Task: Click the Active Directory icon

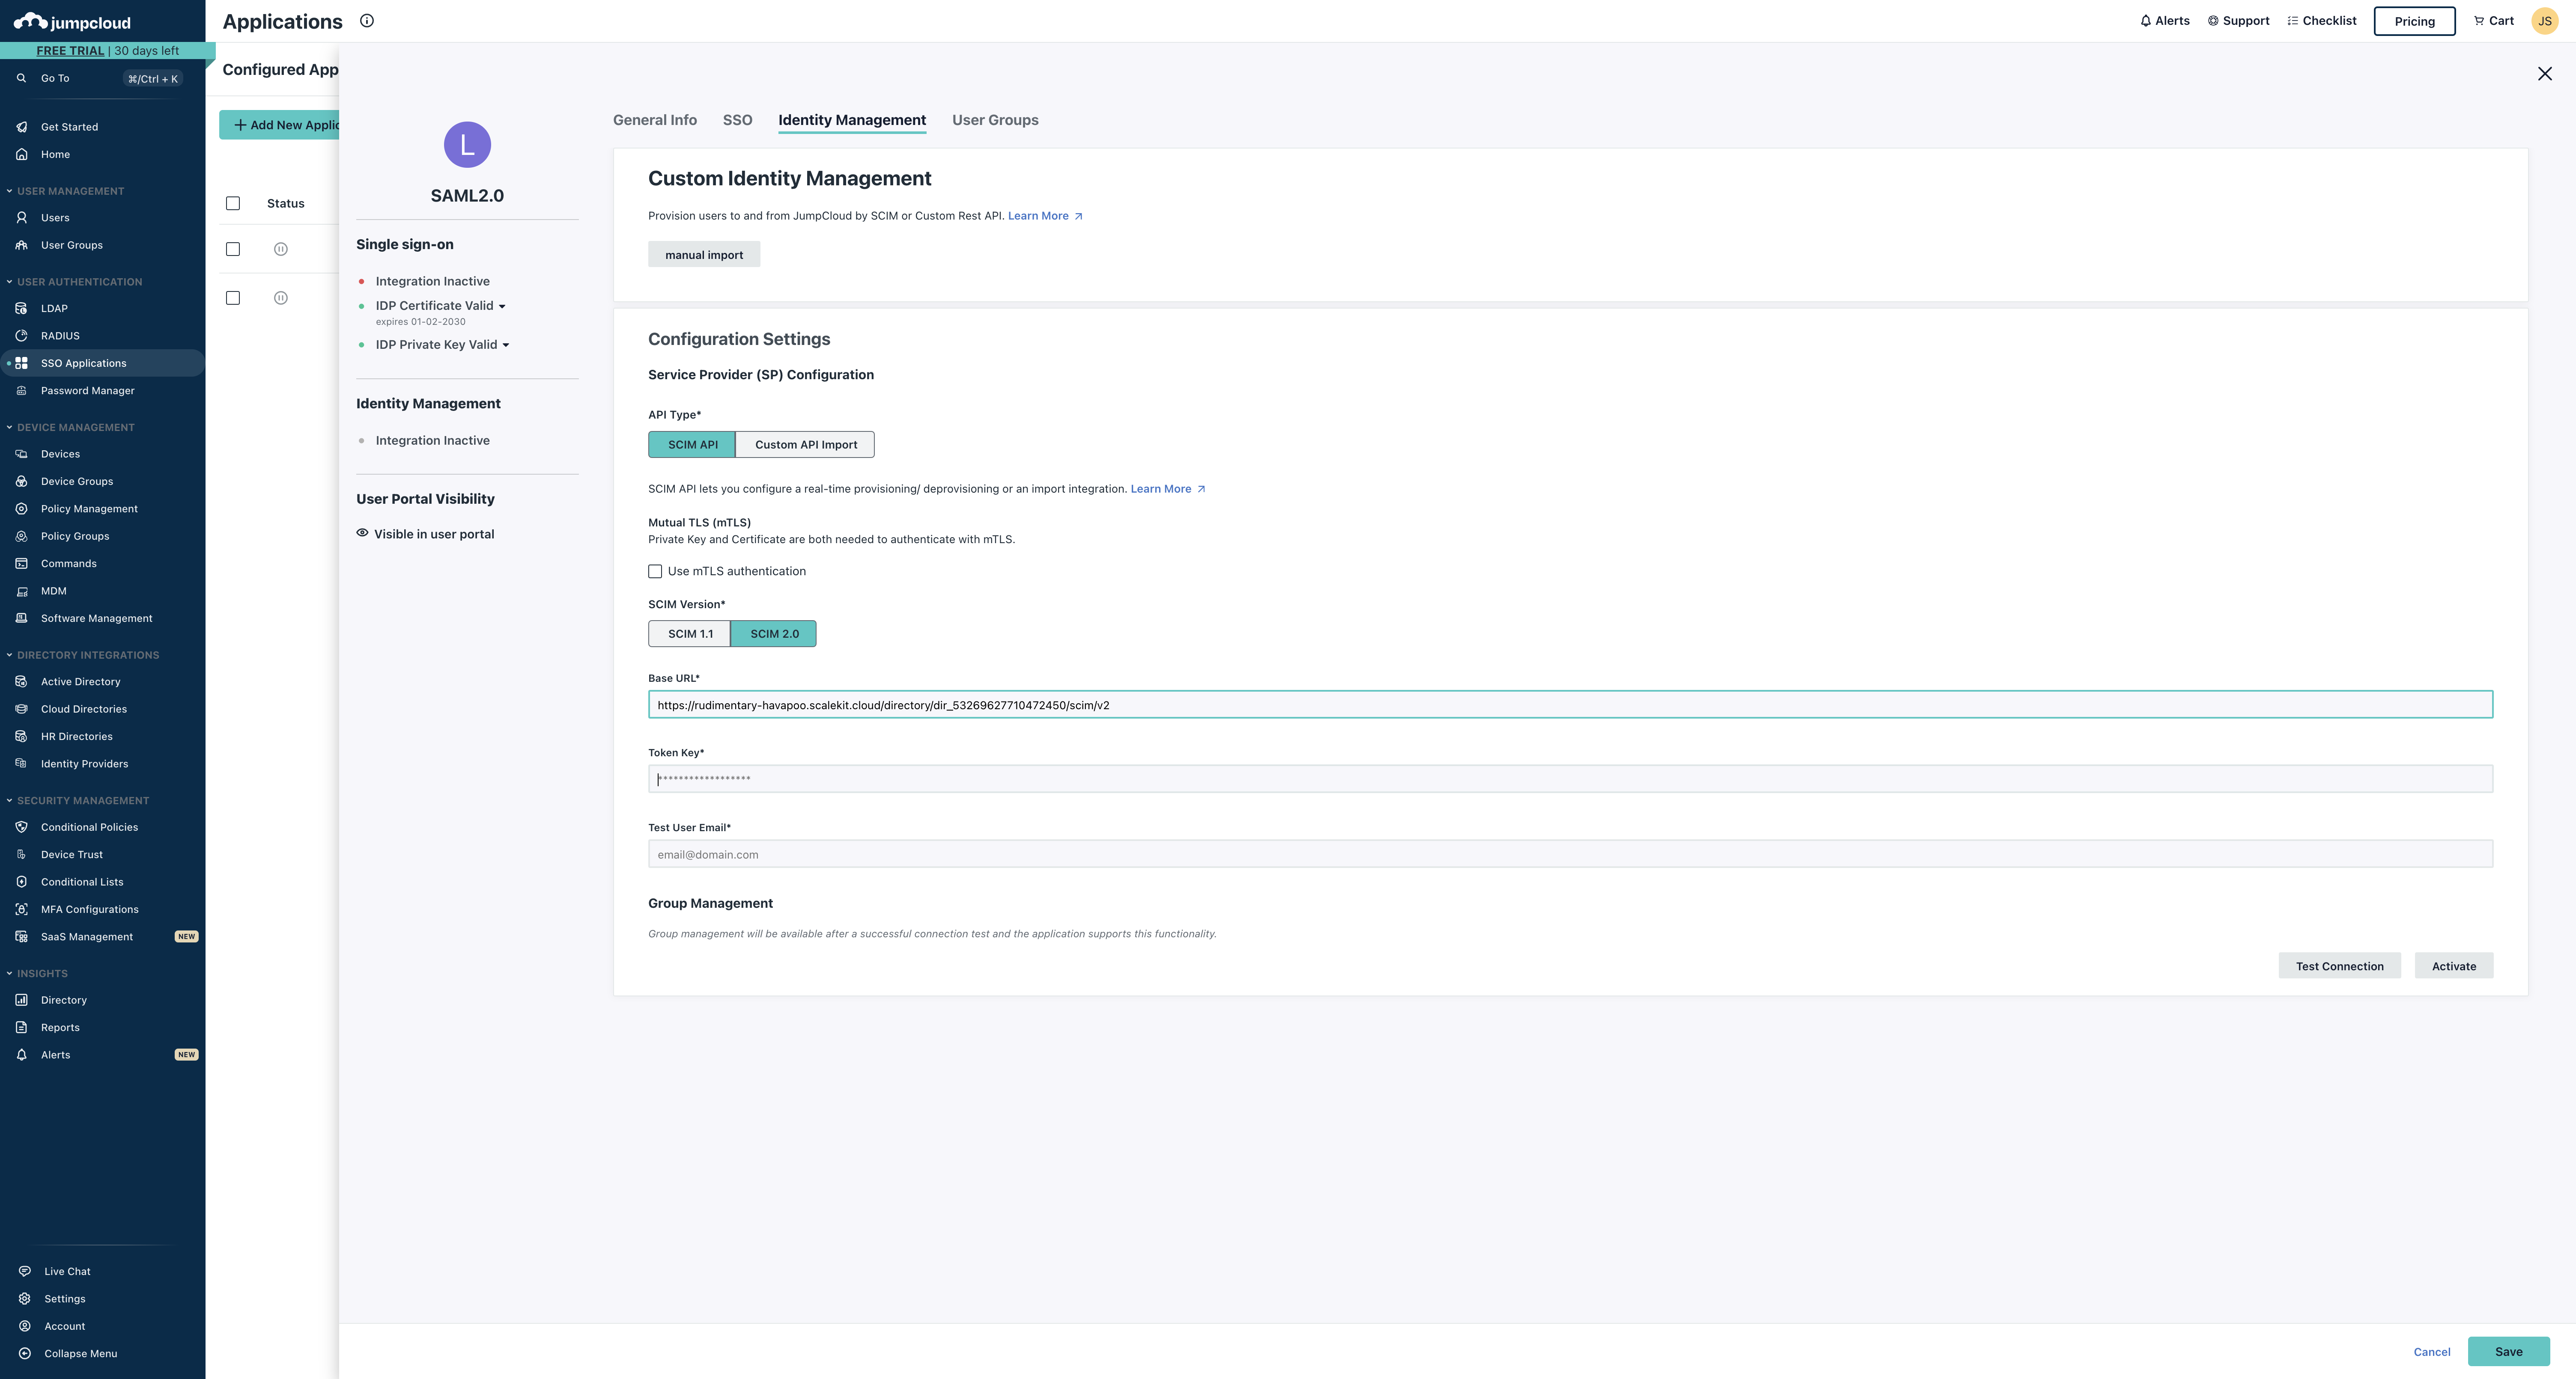Action: pos(21,681)
